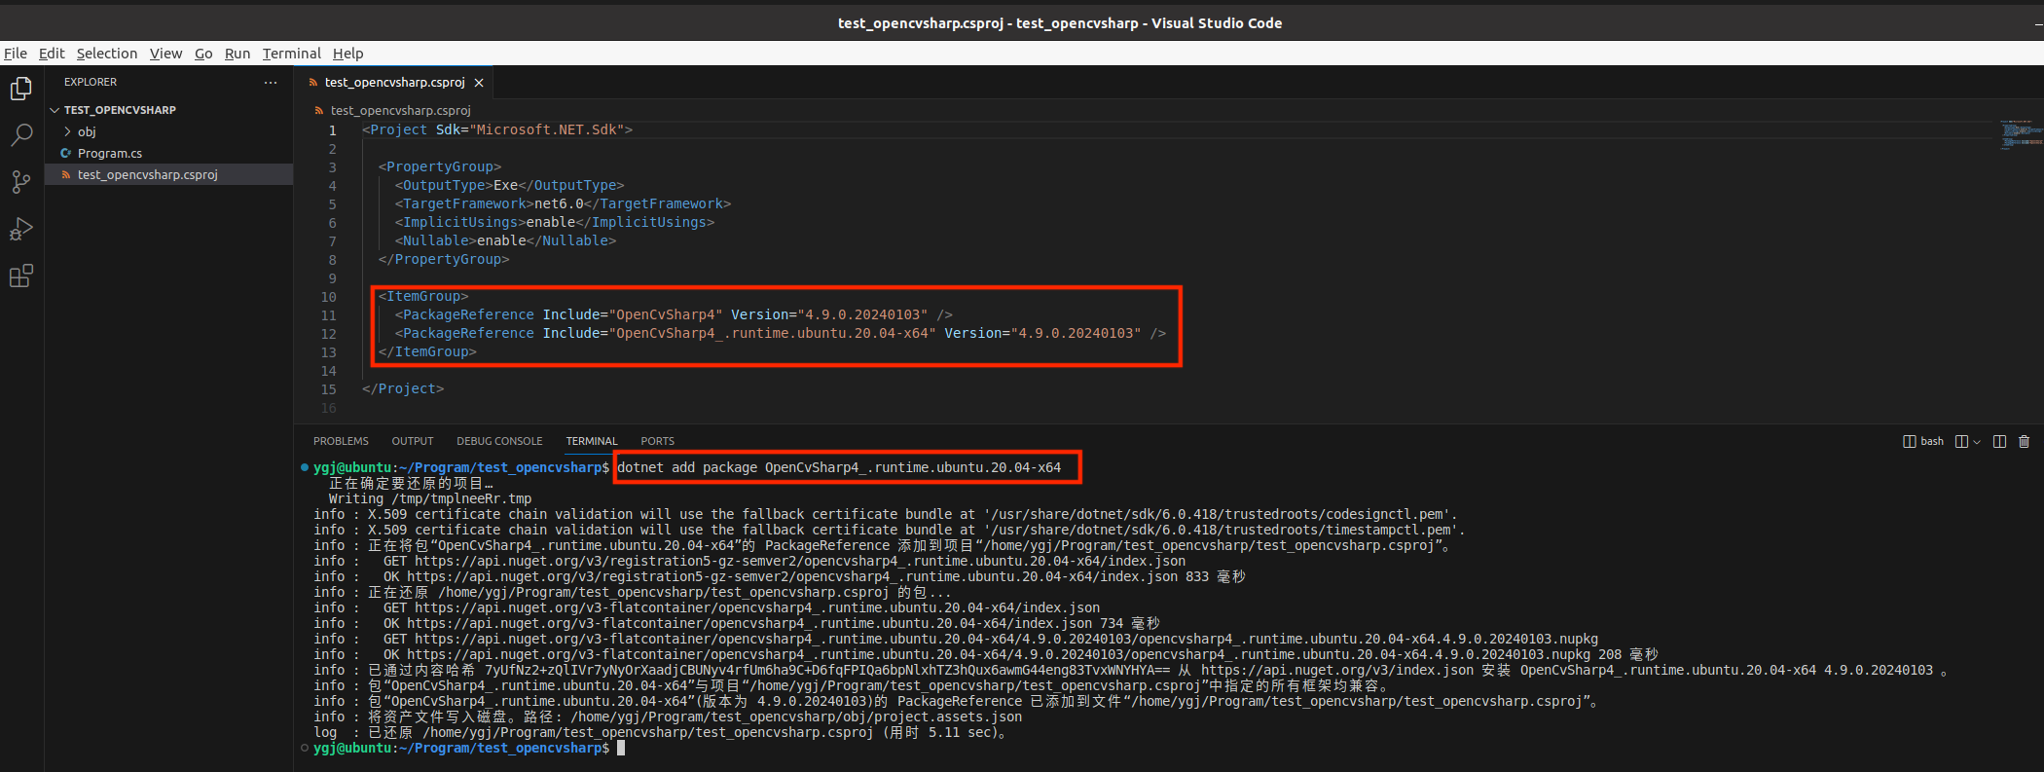Viewport: 2044px width, 772px height.
Task: Click line number 15 in the editor gutter
Action: 328,389
